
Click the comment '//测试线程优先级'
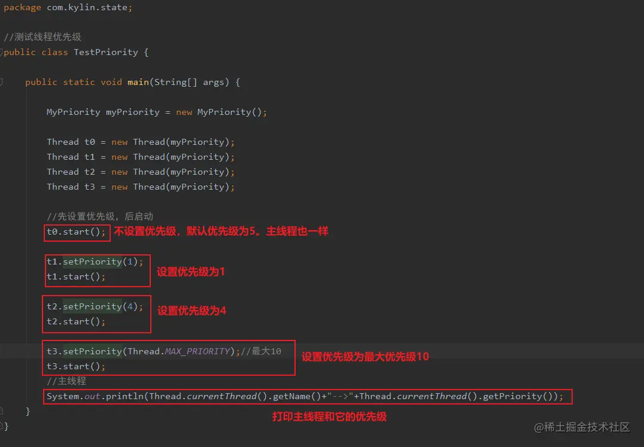(42, 37)
